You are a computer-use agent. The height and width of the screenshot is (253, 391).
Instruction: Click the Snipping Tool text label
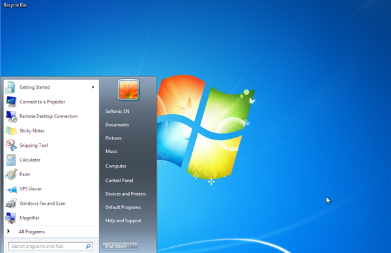[x=34, y=145]
